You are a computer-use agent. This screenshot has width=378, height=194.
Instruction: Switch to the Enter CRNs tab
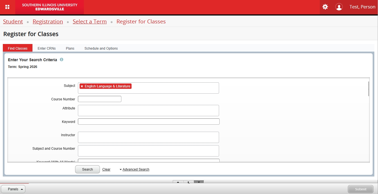point(47,48)
